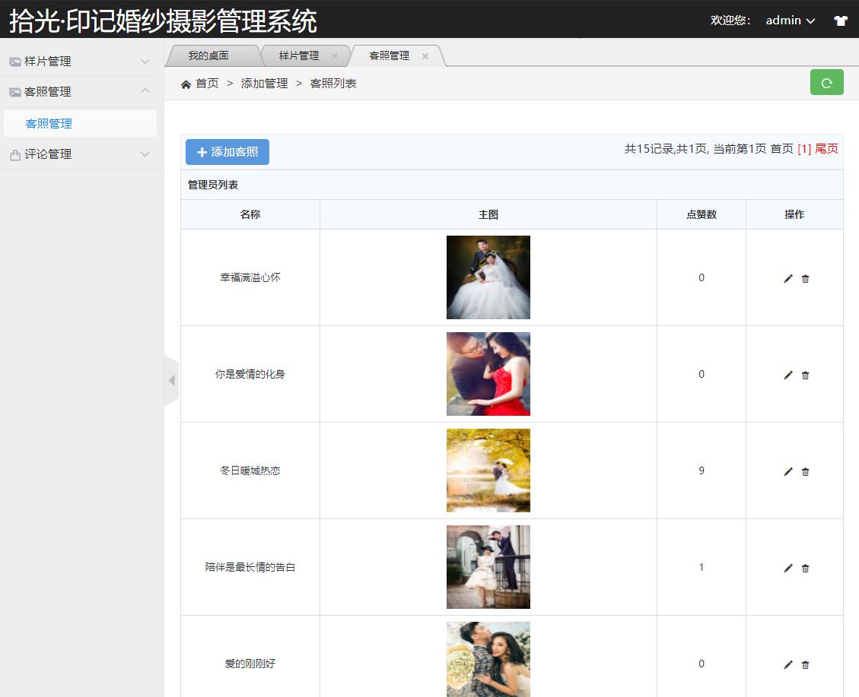The height and width of the screenshot is (697, 859).
Task: Delete the 陪伴是最长情的告白 record
Action: (x=805, y=568)
